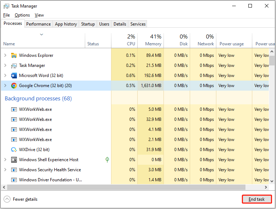Expand Windows Shell Experience Host
The width and height of the screenshot is (276, 209).
[x=5, y=160]
